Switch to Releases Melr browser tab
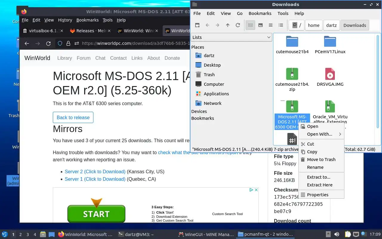Viewport: 382px width, 239px height. pyautogui.click(x=90, y=31)
